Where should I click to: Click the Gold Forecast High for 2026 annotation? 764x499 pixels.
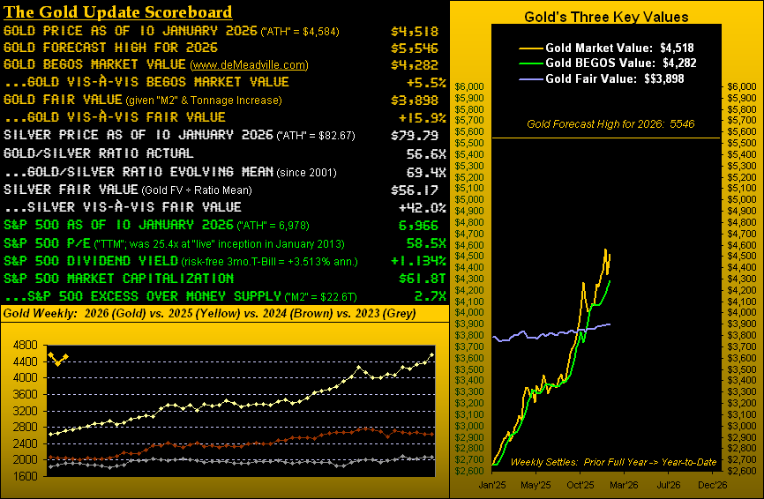pyautogui.click(x=611, y=125)
